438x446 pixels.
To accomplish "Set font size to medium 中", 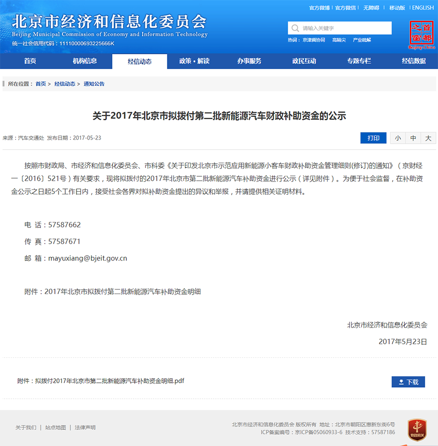I will click(413, 138).
